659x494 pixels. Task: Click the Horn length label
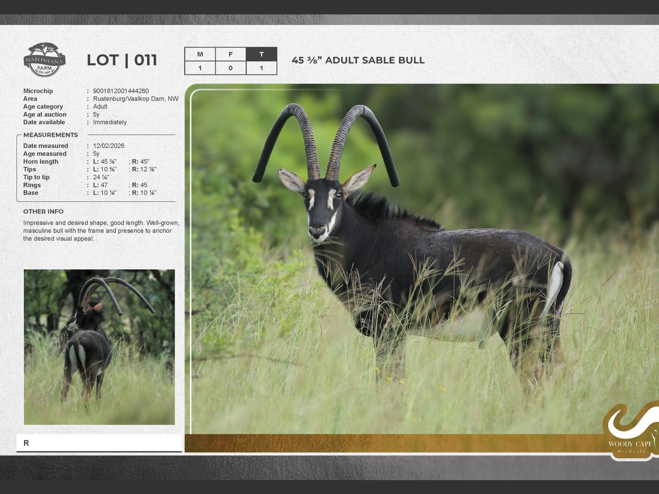tap(41, 162)
